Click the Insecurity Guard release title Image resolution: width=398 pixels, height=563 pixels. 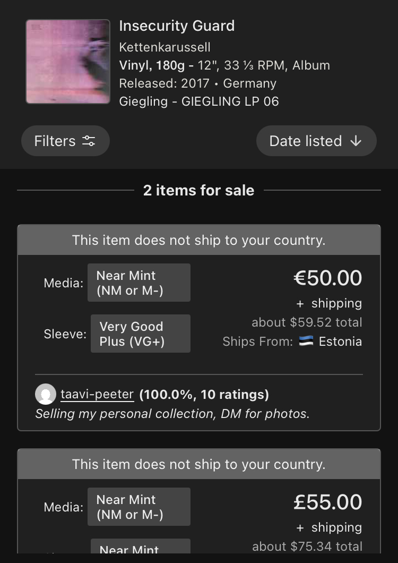click(177, 26)
